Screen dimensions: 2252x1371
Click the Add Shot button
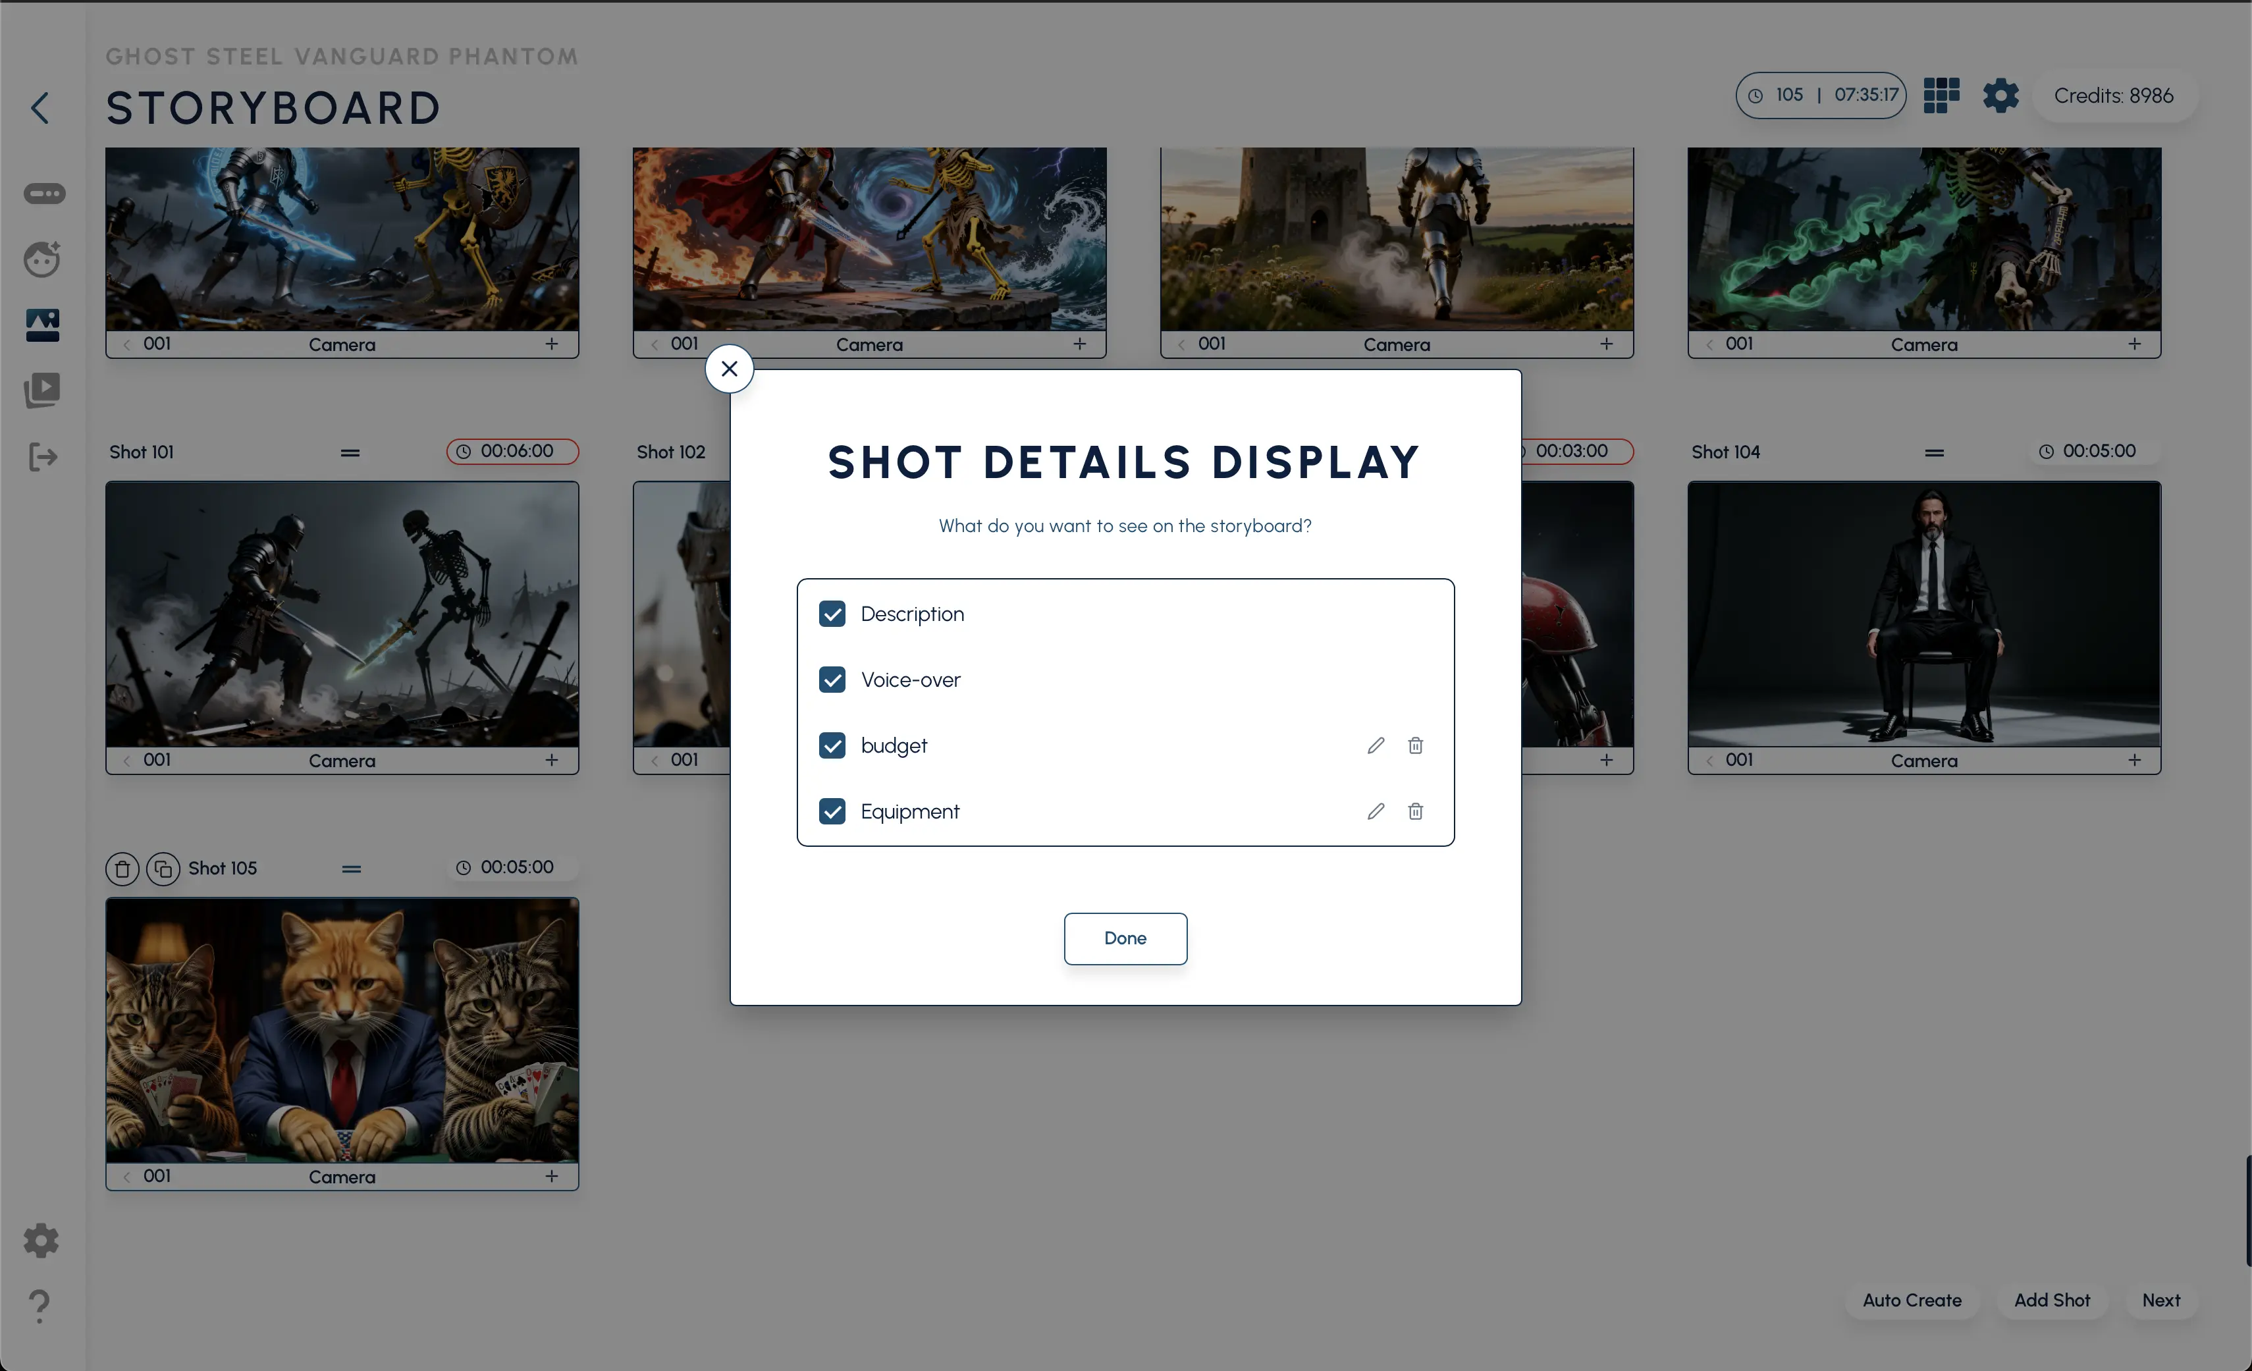click(2052, 1300)
